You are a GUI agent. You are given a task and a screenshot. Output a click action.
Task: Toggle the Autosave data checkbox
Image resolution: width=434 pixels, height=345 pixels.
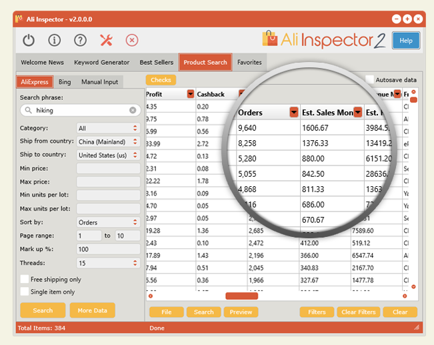(369, 79)
